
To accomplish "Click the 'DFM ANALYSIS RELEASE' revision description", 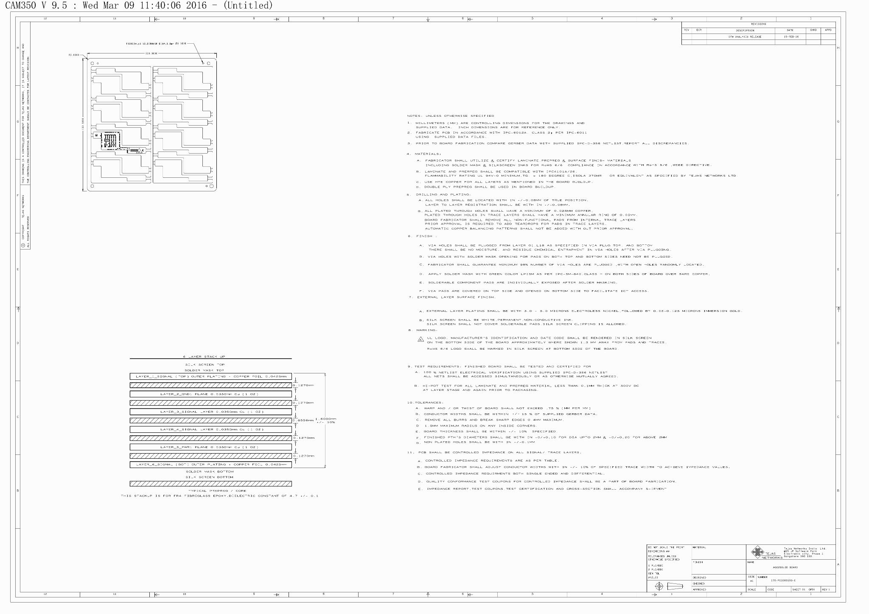I will (x=745, y=37).
